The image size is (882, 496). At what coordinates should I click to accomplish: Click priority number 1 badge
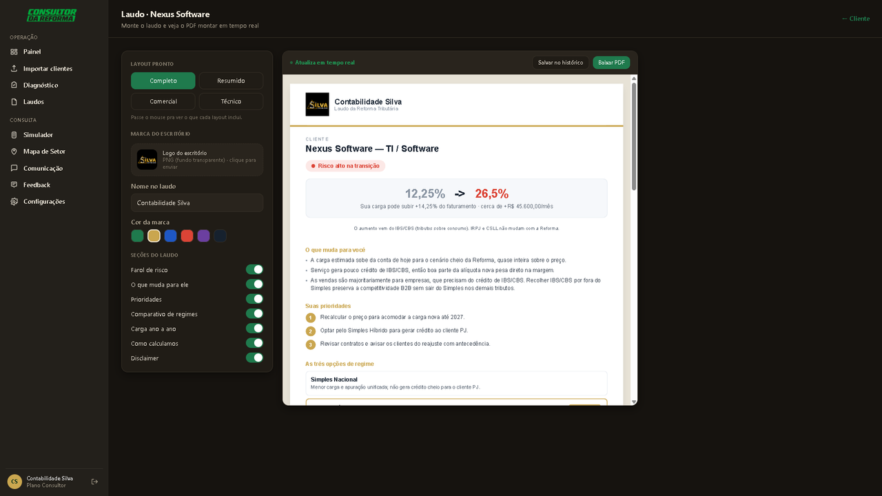(x=311, y=318)
